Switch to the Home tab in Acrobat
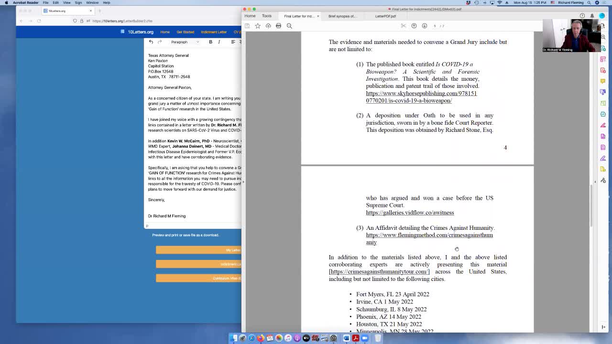The width and height of the screenshot is (612, 344). point(250,16)
